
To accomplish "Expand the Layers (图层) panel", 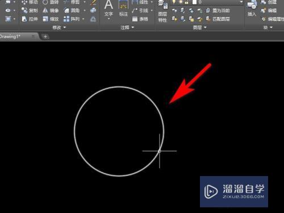I will click(199, 28).
